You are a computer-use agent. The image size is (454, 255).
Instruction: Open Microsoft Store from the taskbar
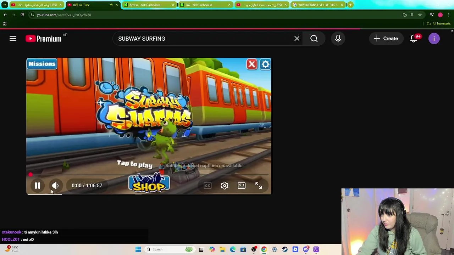click(x=243, y=249)
